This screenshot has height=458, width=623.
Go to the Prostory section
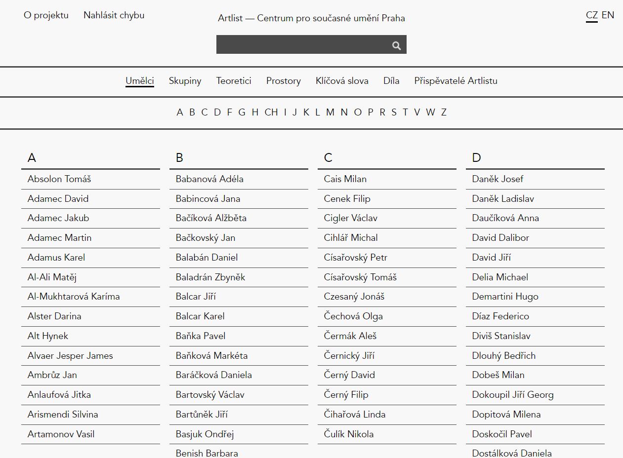coord(283,81)
